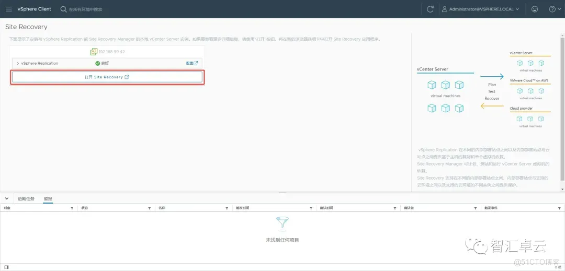Sort by the Status column header
This screenshot has width=565, height=271.
85,208
